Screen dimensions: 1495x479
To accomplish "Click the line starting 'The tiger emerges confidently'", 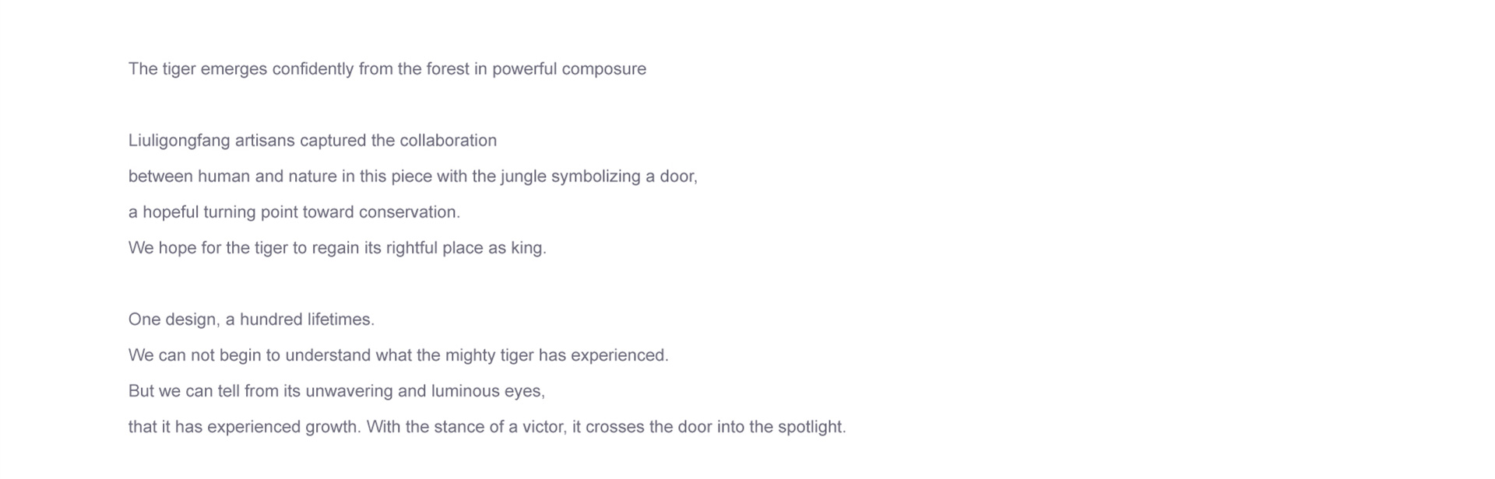I will [387, 69].
